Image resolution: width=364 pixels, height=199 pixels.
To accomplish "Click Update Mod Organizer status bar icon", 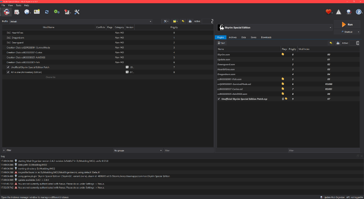I will [x=321, y=197].
